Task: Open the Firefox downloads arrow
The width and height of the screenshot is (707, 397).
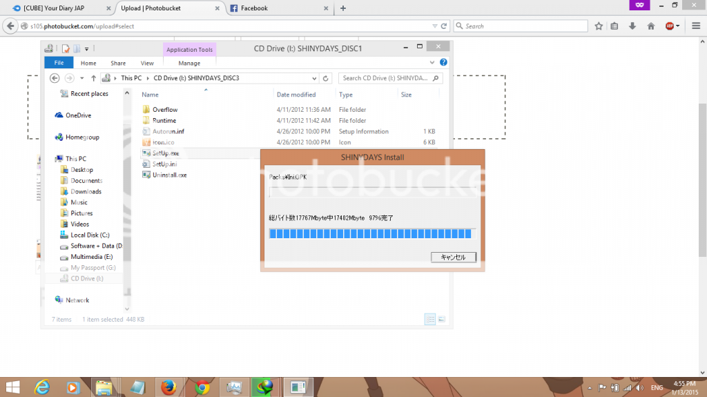Action: point(632,26)
